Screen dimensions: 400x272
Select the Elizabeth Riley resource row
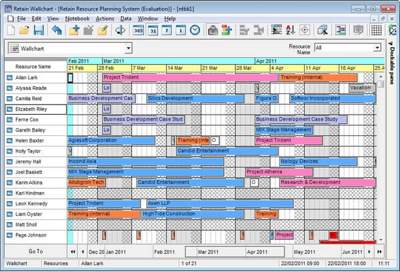[x=36, y=109]
